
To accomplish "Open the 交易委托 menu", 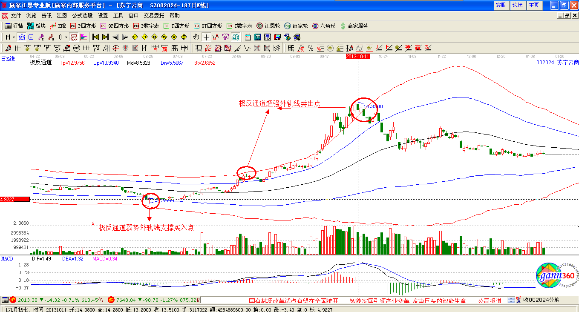I will click(x=154, y=15).
